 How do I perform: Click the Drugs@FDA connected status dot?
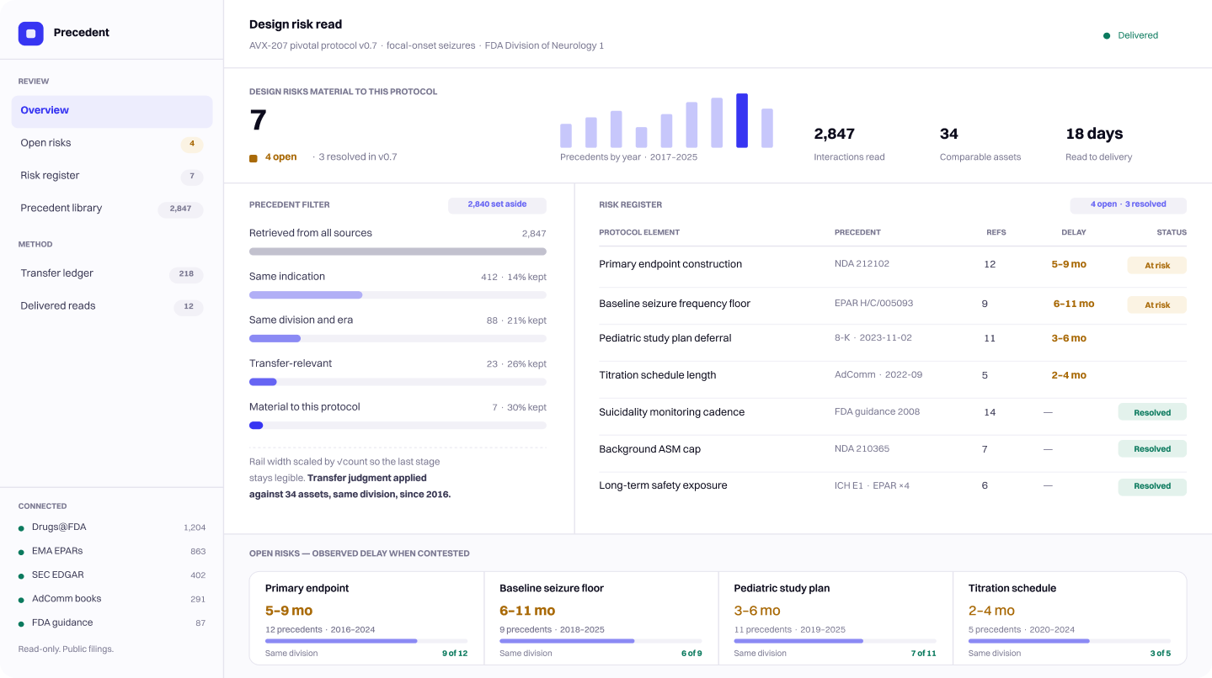21,528
